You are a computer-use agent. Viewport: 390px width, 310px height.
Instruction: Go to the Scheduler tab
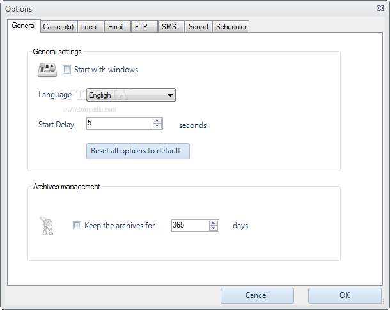[231, 27]
